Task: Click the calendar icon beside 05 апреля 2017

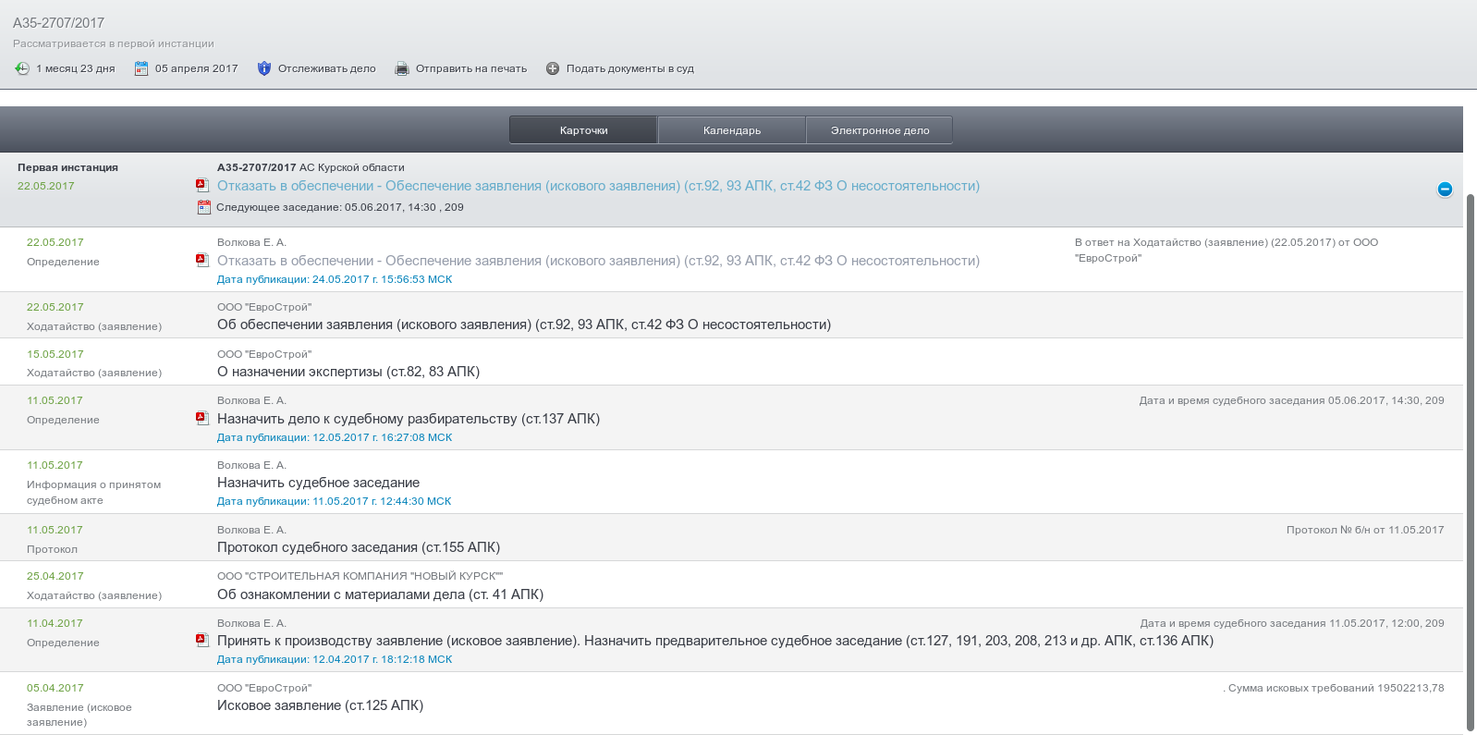Action: (x=141, y=68)
